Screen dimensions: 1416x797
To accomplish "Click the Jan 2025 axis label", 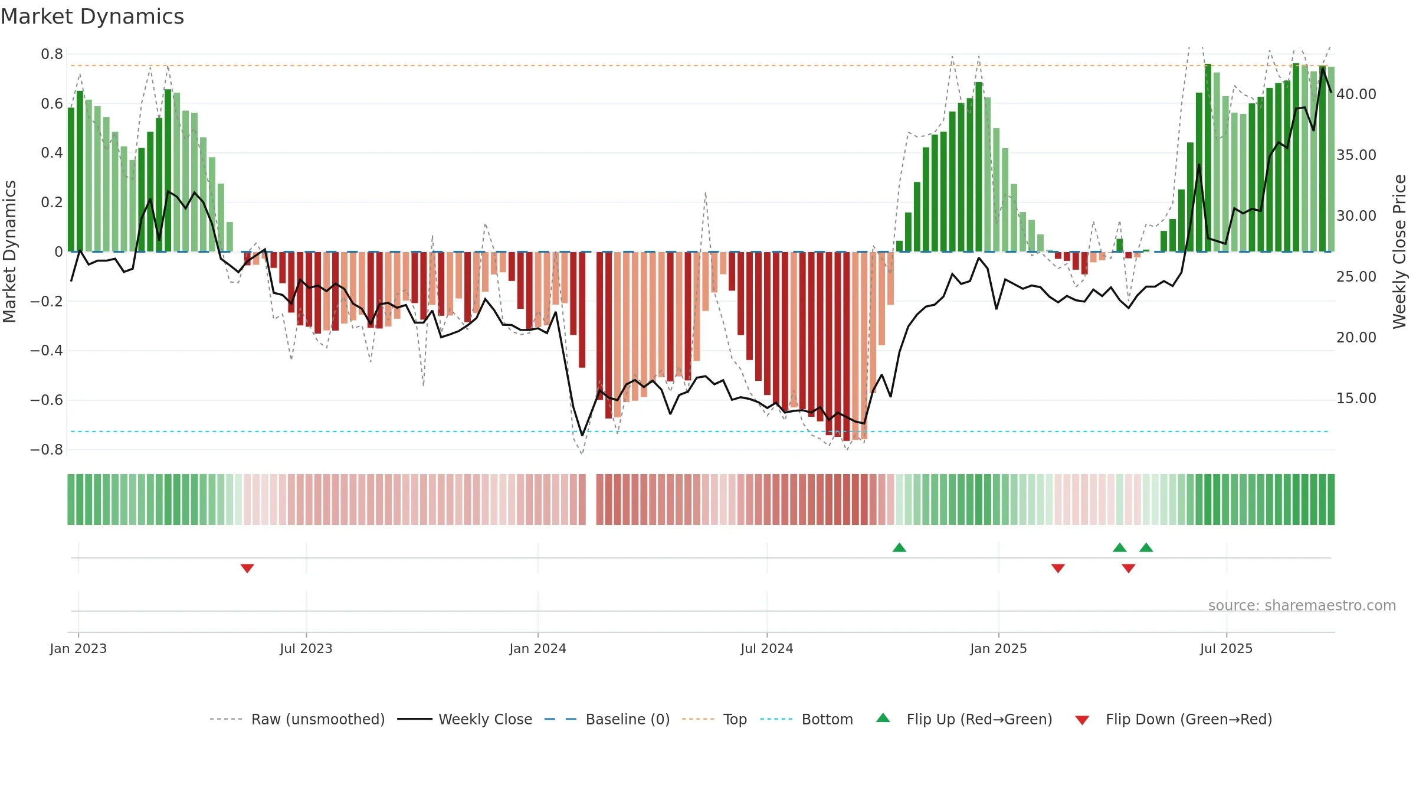I will click(x=999, y=648).
